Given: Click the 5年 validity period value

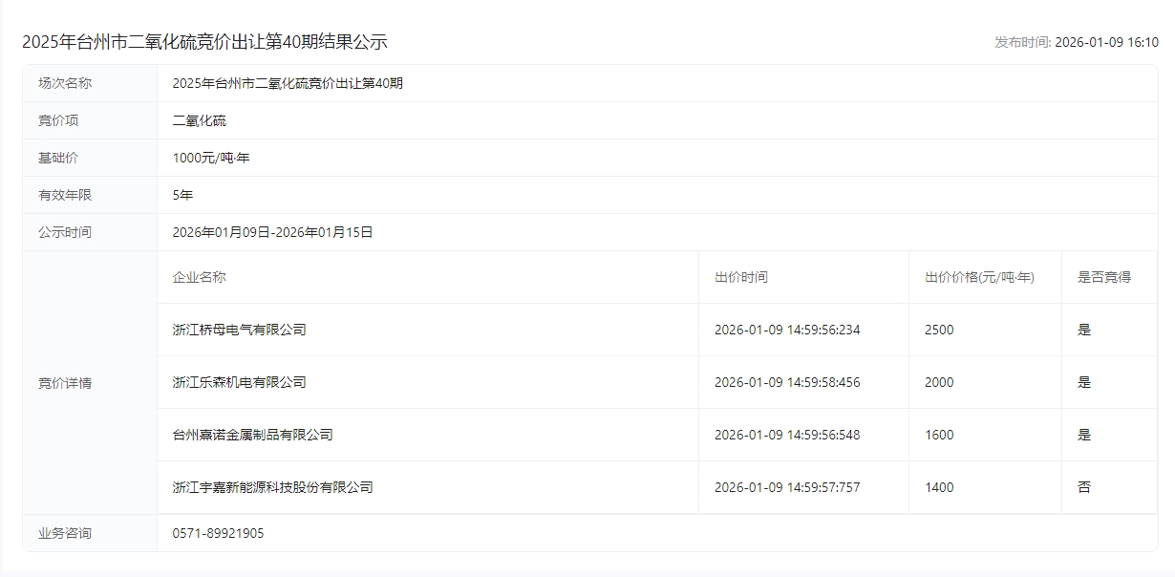Looking at the screenshot, I should (182, 195).
